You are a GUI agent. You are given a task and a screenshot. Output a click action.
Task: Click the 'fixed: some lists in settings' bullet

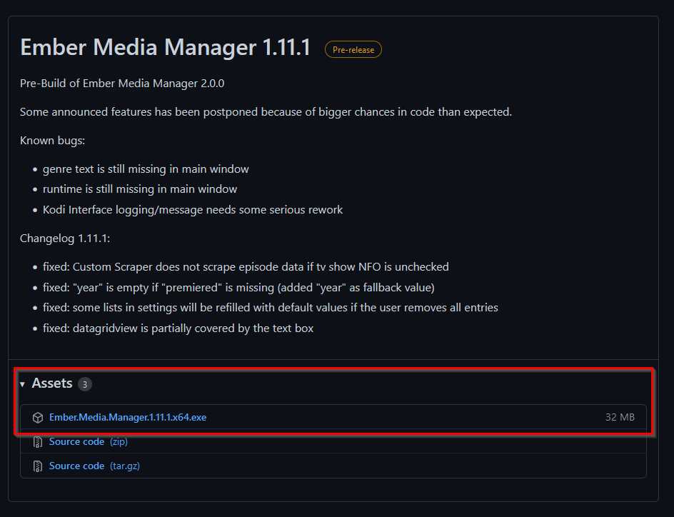(271, 308)
